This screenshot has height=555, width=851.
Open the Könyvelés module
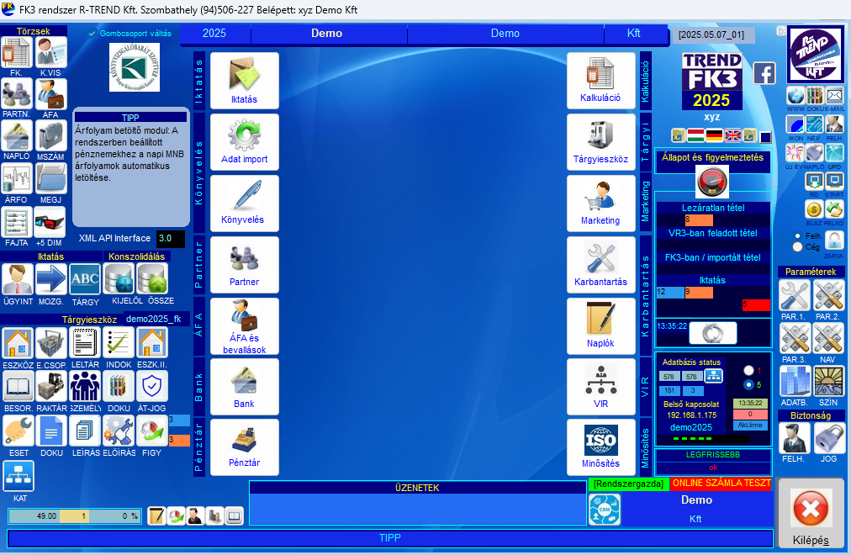point(244,202)
